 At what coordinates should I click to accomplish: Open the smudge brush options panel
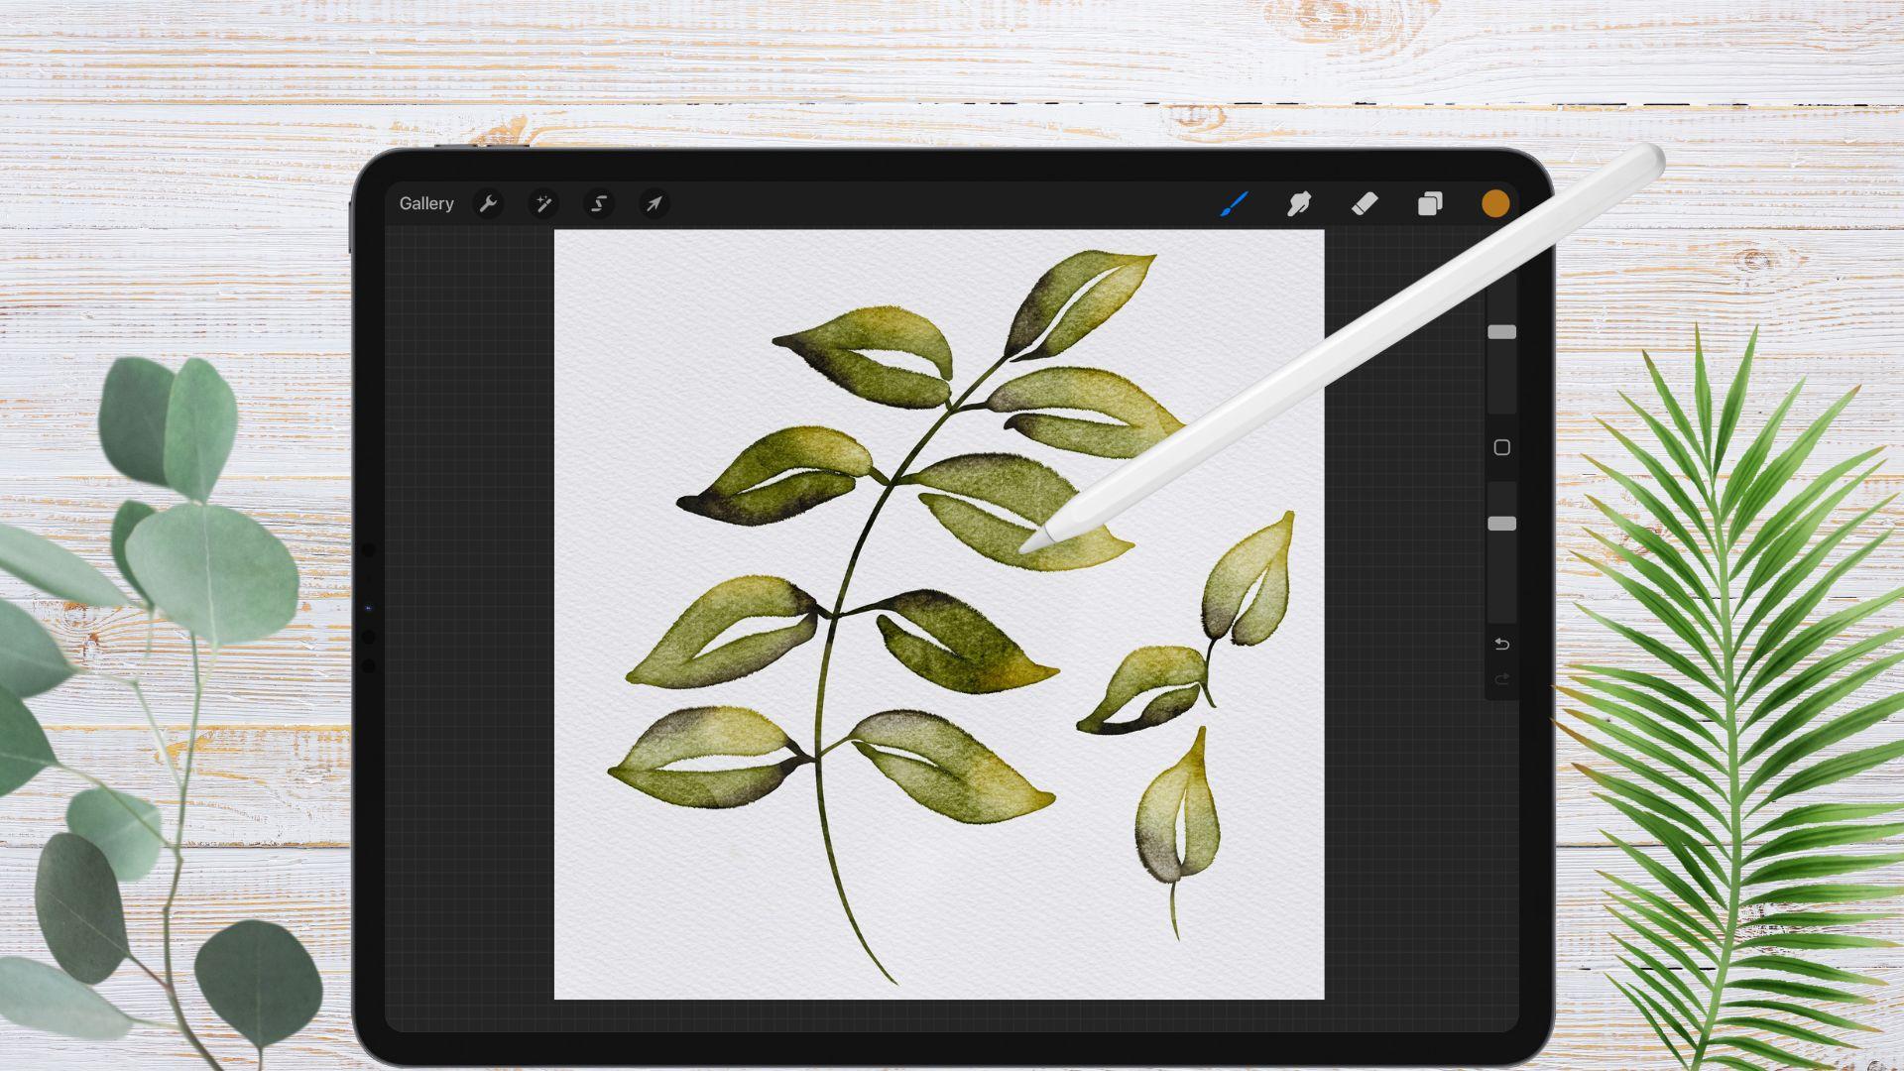[1299, 203]
